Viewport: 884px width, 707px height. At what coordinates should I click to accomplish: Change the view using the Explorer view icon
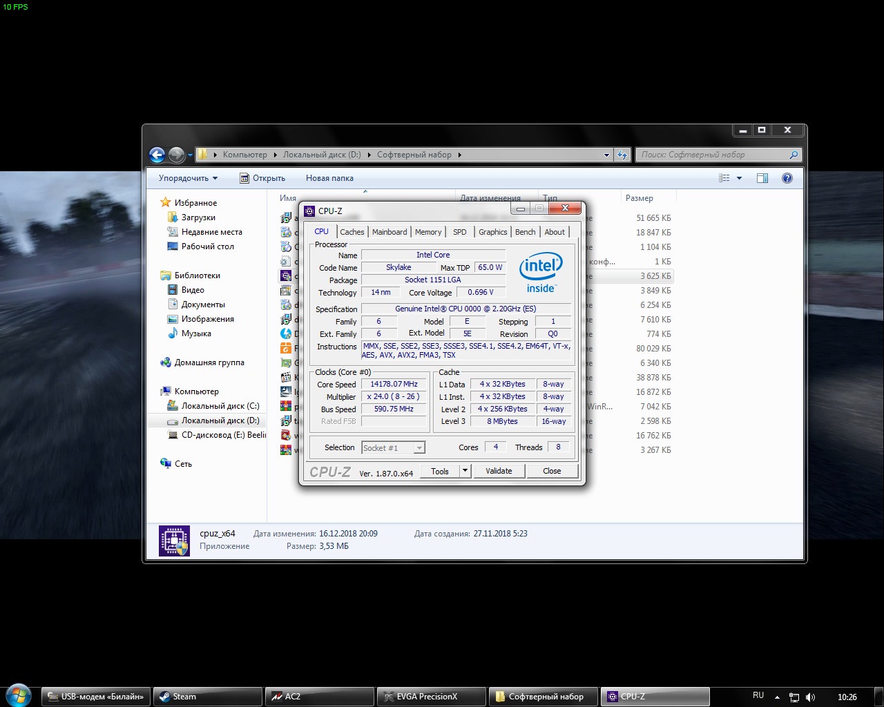coord(724,178)
